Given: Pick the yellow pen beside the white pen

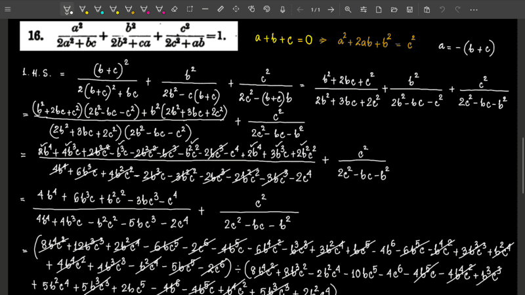Looking at the screenshot, I should [83, 10].
